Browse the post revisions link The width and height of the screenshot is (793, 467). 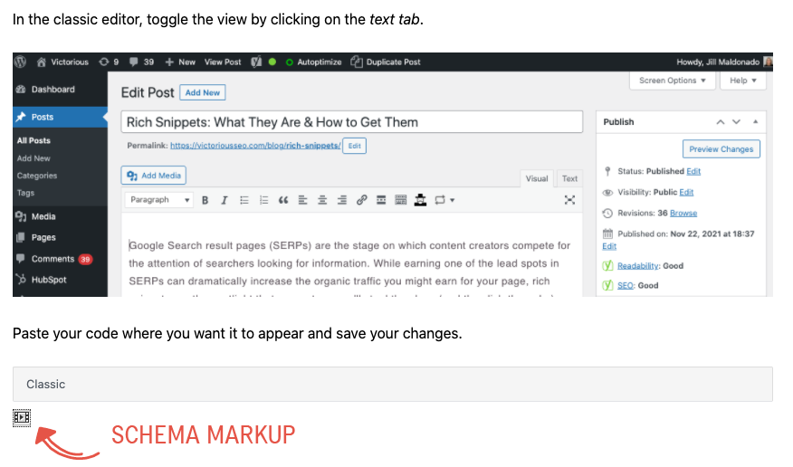[683, 214]
